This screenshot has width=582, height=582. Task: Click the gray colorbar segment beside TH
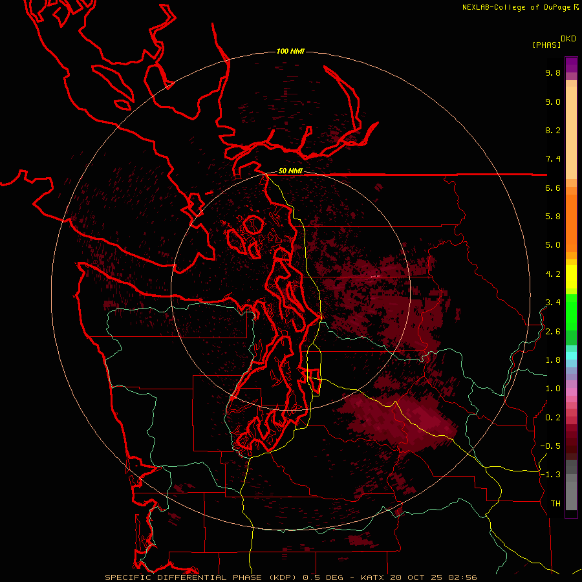click(571, 495)
